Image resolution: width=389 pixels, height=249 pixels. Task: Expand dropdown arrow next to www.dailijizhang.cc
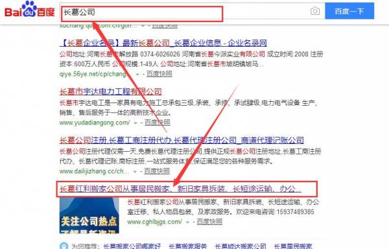pos(135,172)
